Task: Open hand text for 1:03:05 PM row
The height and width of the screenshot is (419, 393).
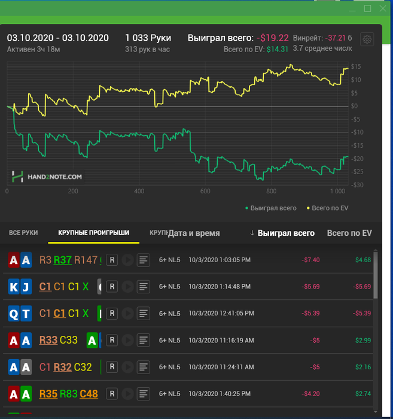Action: click(144, 260)
